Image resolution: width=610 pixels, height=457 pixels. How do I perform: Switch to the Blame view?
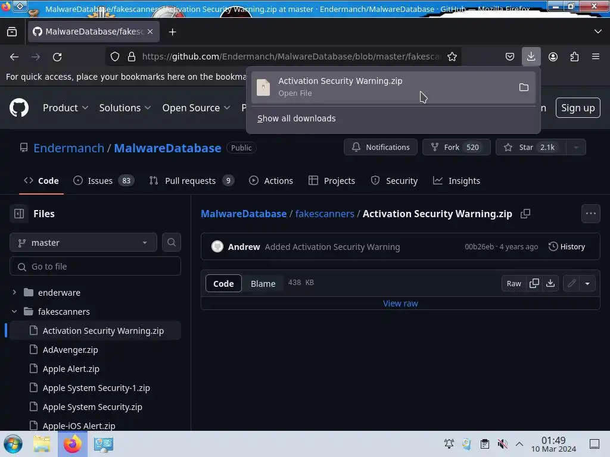coord(263,283)
